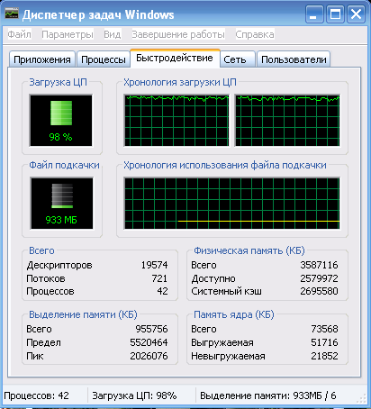Click the Потоков value 721
The image size is (371, 409).
click(x=159, y=278)
